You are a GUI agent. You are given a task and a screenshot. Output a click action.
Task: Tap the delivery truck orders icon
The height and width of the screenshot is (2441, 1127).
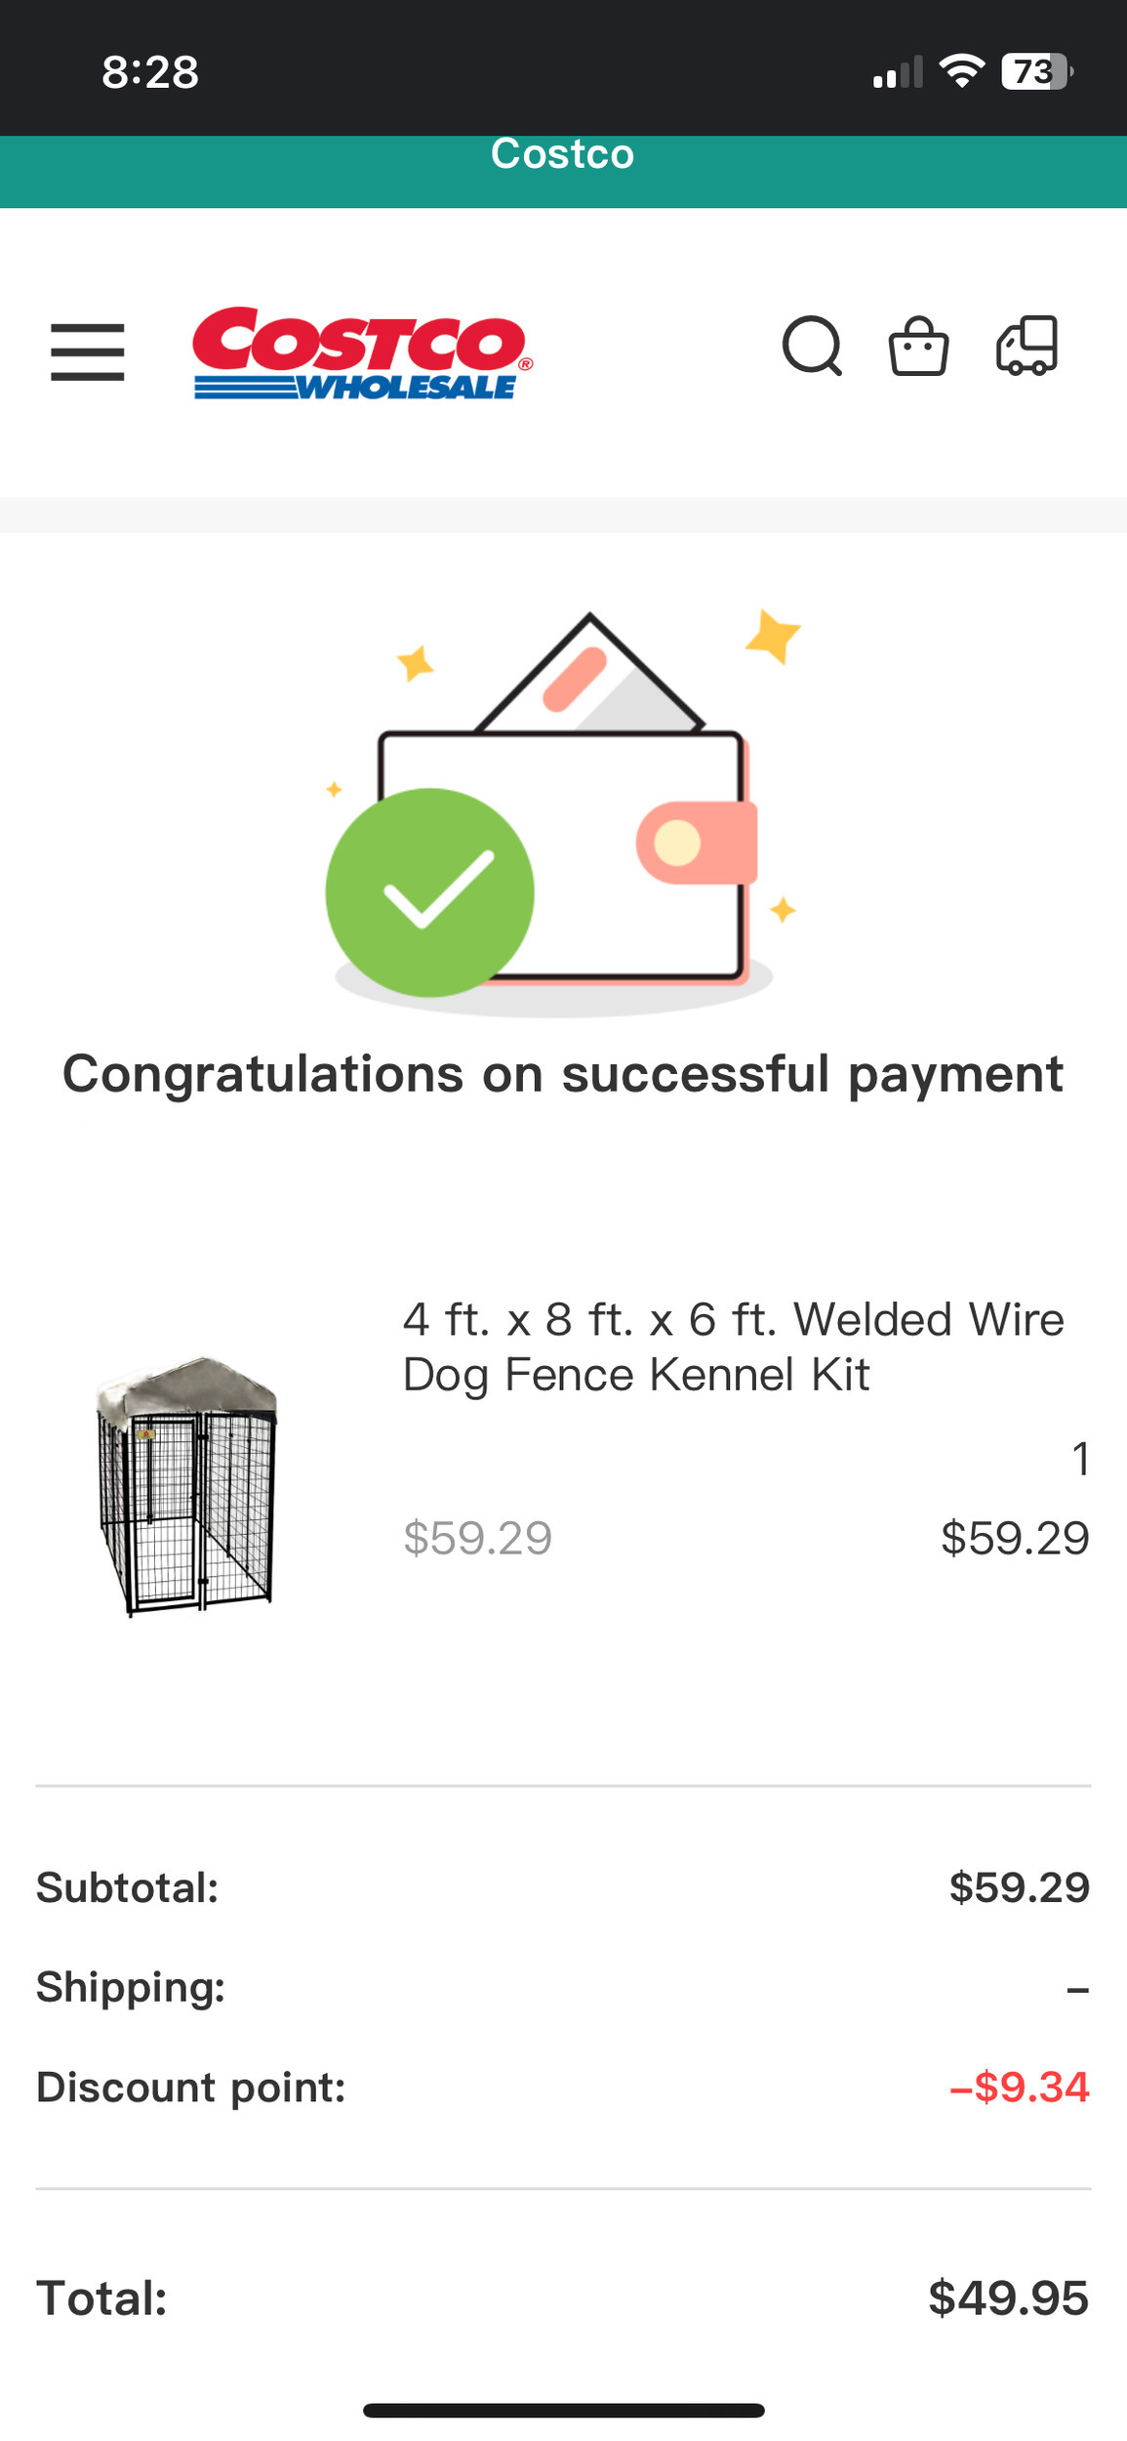click(1026, 346)
